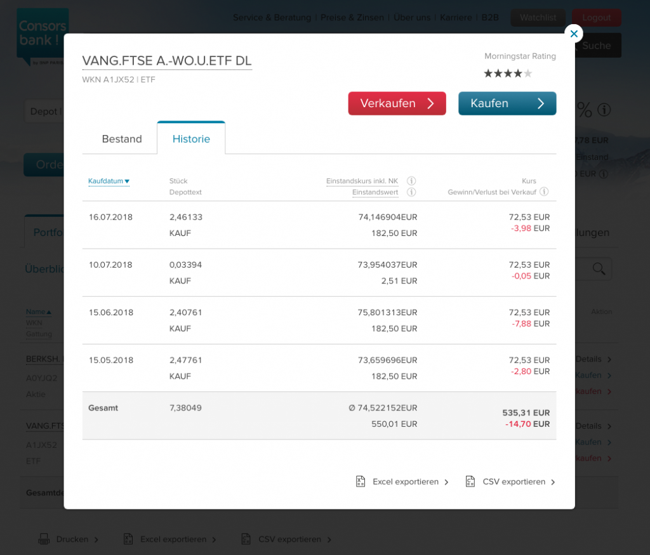Click the Stück column header

tap(178, 181)
